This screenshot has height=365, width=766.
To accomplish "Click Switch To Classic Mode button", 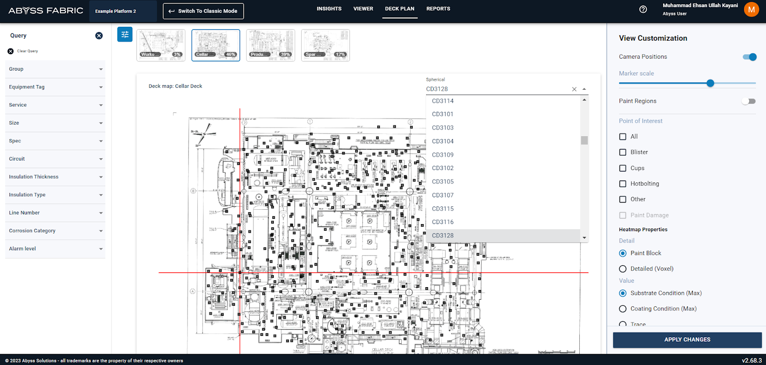I will [203, 11].
